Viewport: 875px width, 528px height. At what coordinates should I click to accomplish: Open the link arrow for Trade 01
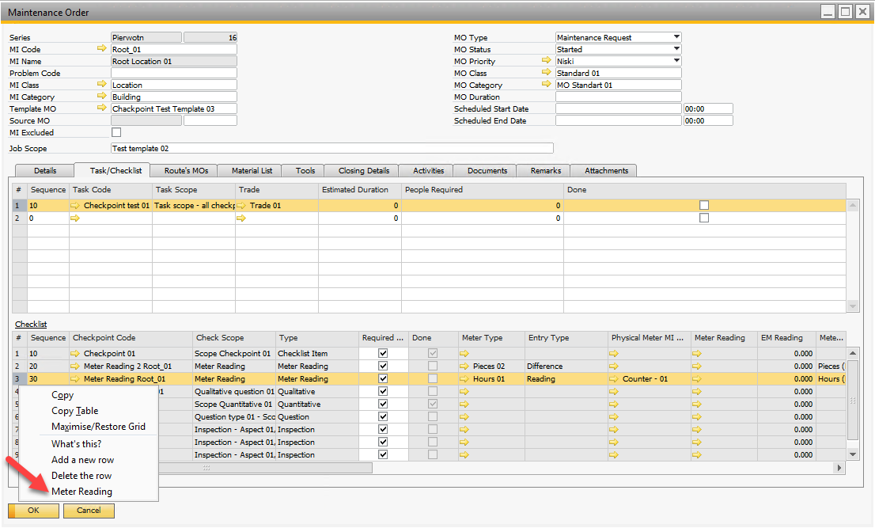tap(242, 205)
